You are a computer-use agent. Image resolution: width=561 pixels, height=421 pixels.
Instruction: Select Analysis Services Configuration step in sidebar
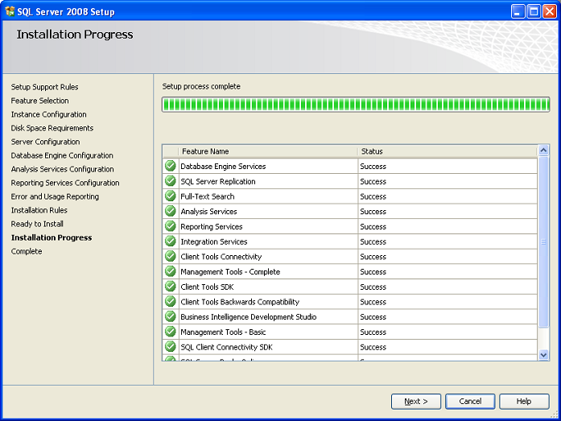62,169
